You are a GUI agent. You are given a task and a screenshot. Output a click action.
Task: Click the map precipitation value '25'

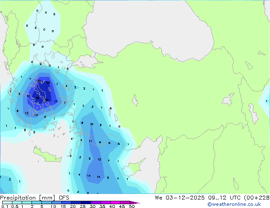point(38,98)
